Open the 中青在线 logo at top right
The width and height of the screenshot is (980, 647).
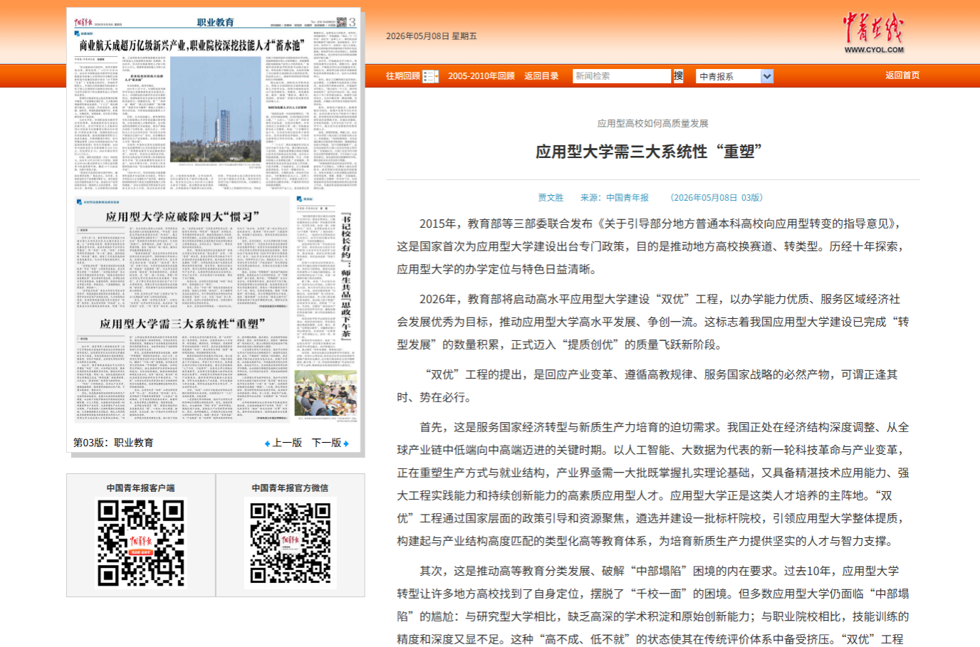[873, 33]
